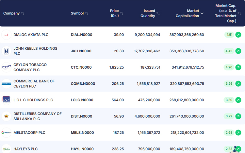245x153 pixels.
Task: Click market cap 367,093,366,260.60
Action: coord(187,35)
